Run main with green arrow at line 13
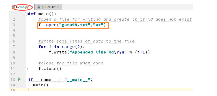The width and height of the screenshot is (217, 96). [19, 79]
